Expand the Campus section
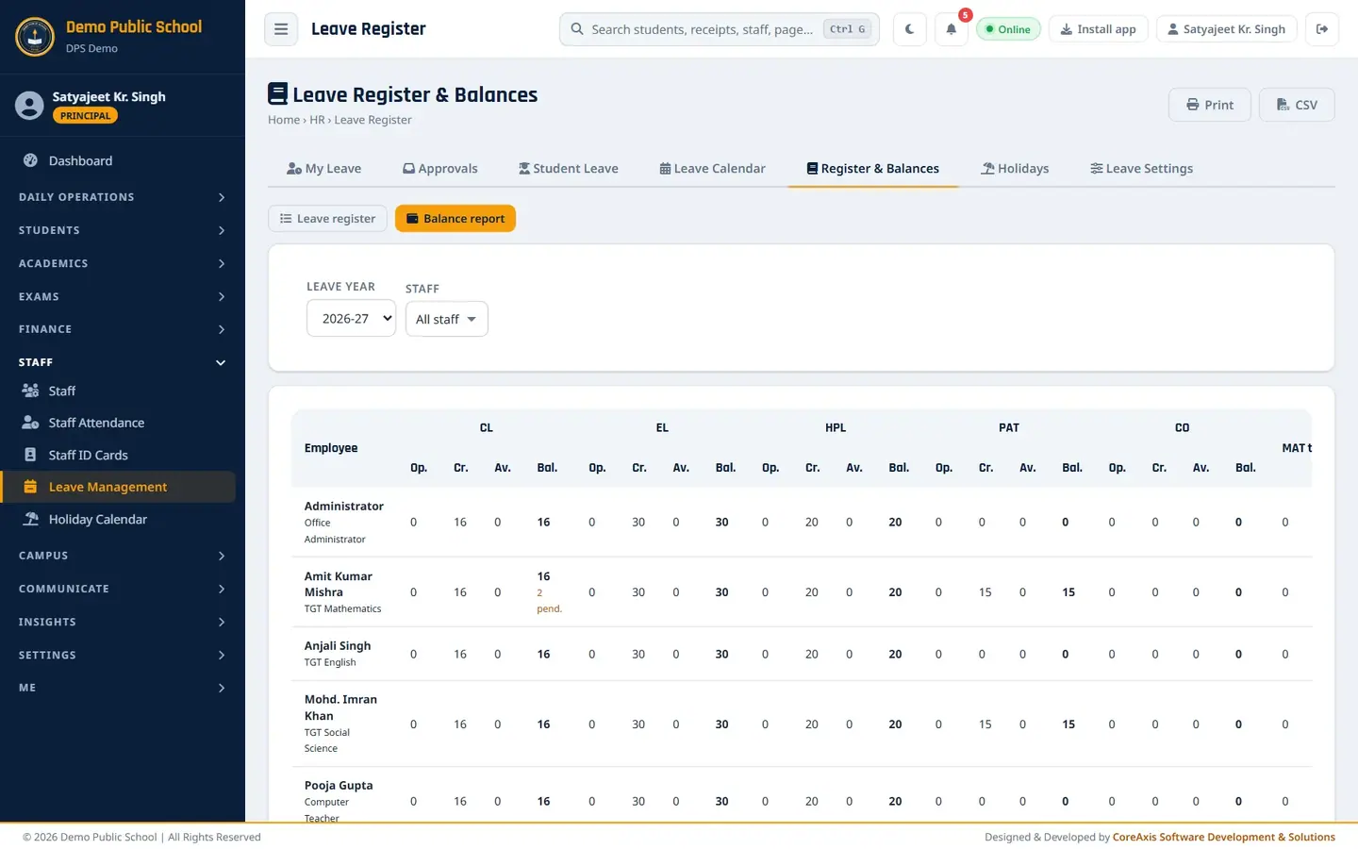1358x849 pixels. tap(123, 556)
